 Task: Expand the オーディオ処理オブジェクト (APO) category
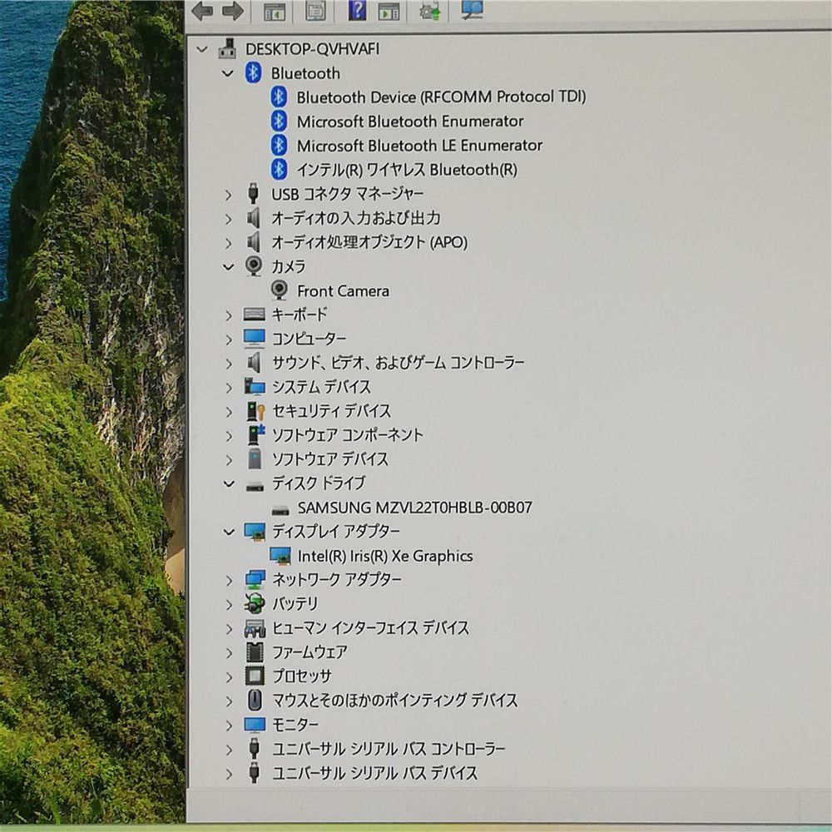click(228, 243)
